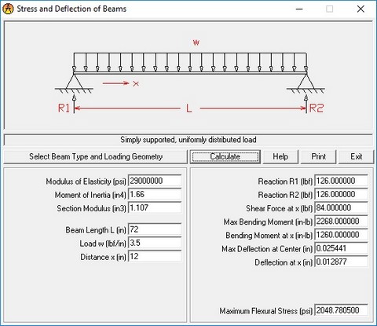Image resolution: width=377 pixels, height=326 pixels.
Task: Select the Section Modulus input field
Action: tap(155, 208)
